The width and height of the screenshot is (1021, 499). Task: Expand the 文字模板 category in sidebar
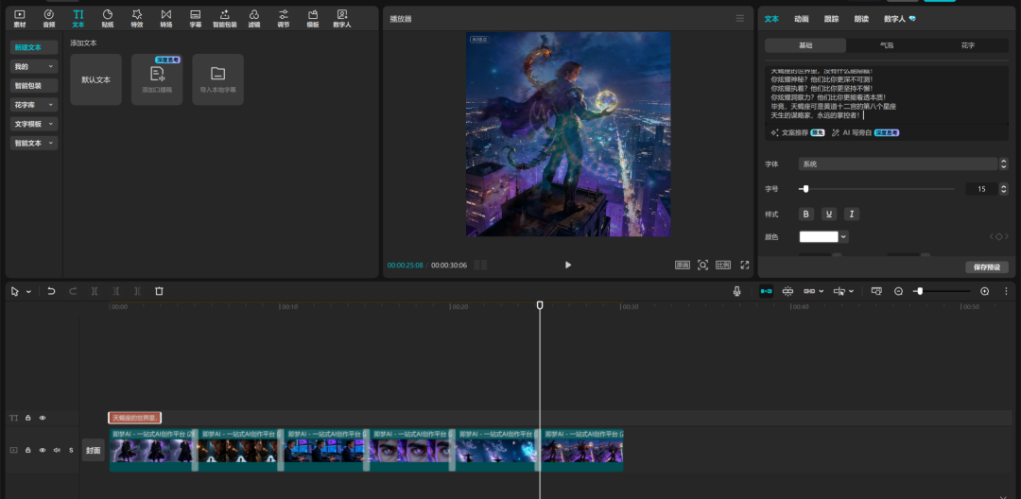[x=34, y=124]
